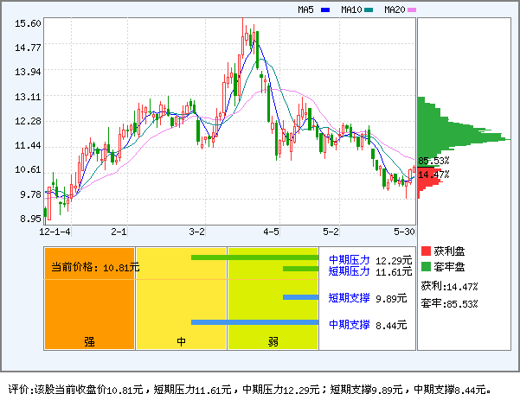Click the 4-5 date axis label
The width and height of the screenshot is (520, 394).
271,232
